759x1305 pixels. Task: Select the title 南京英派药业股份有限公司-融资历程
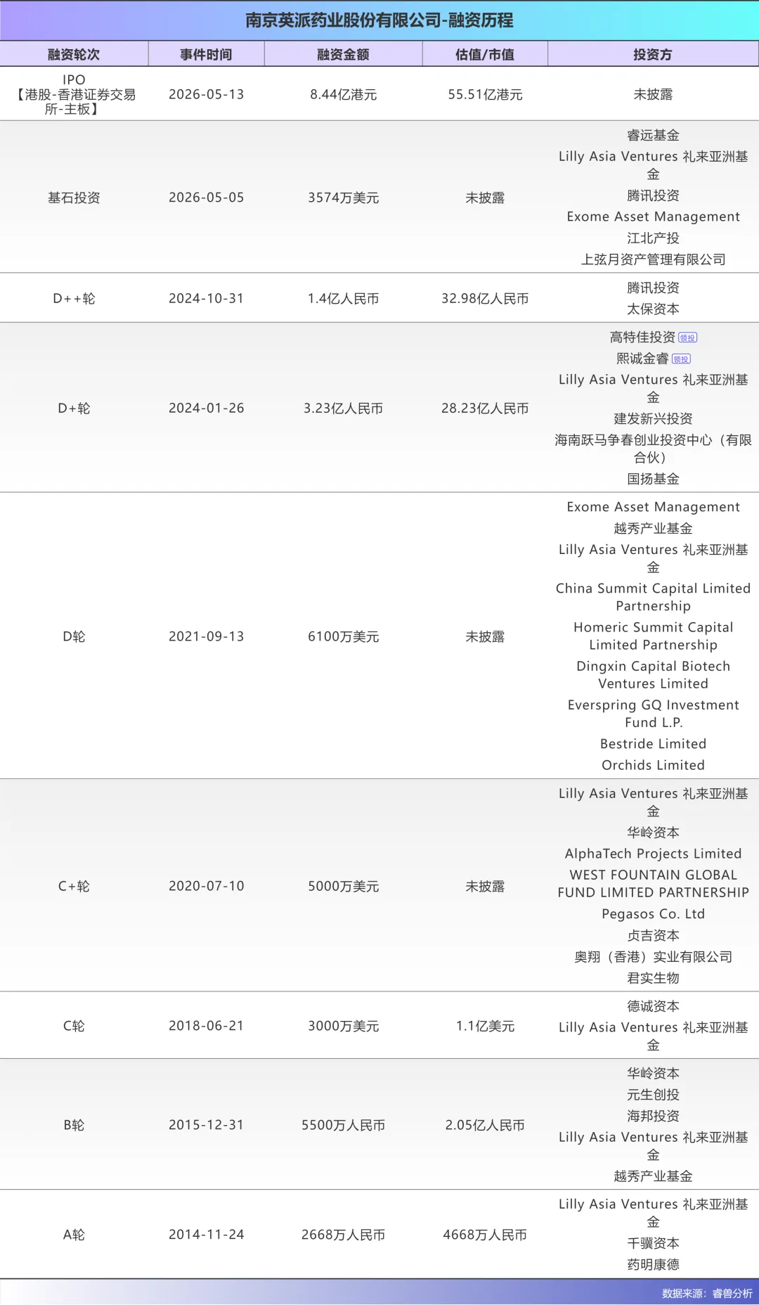click(x=379, y=20)
